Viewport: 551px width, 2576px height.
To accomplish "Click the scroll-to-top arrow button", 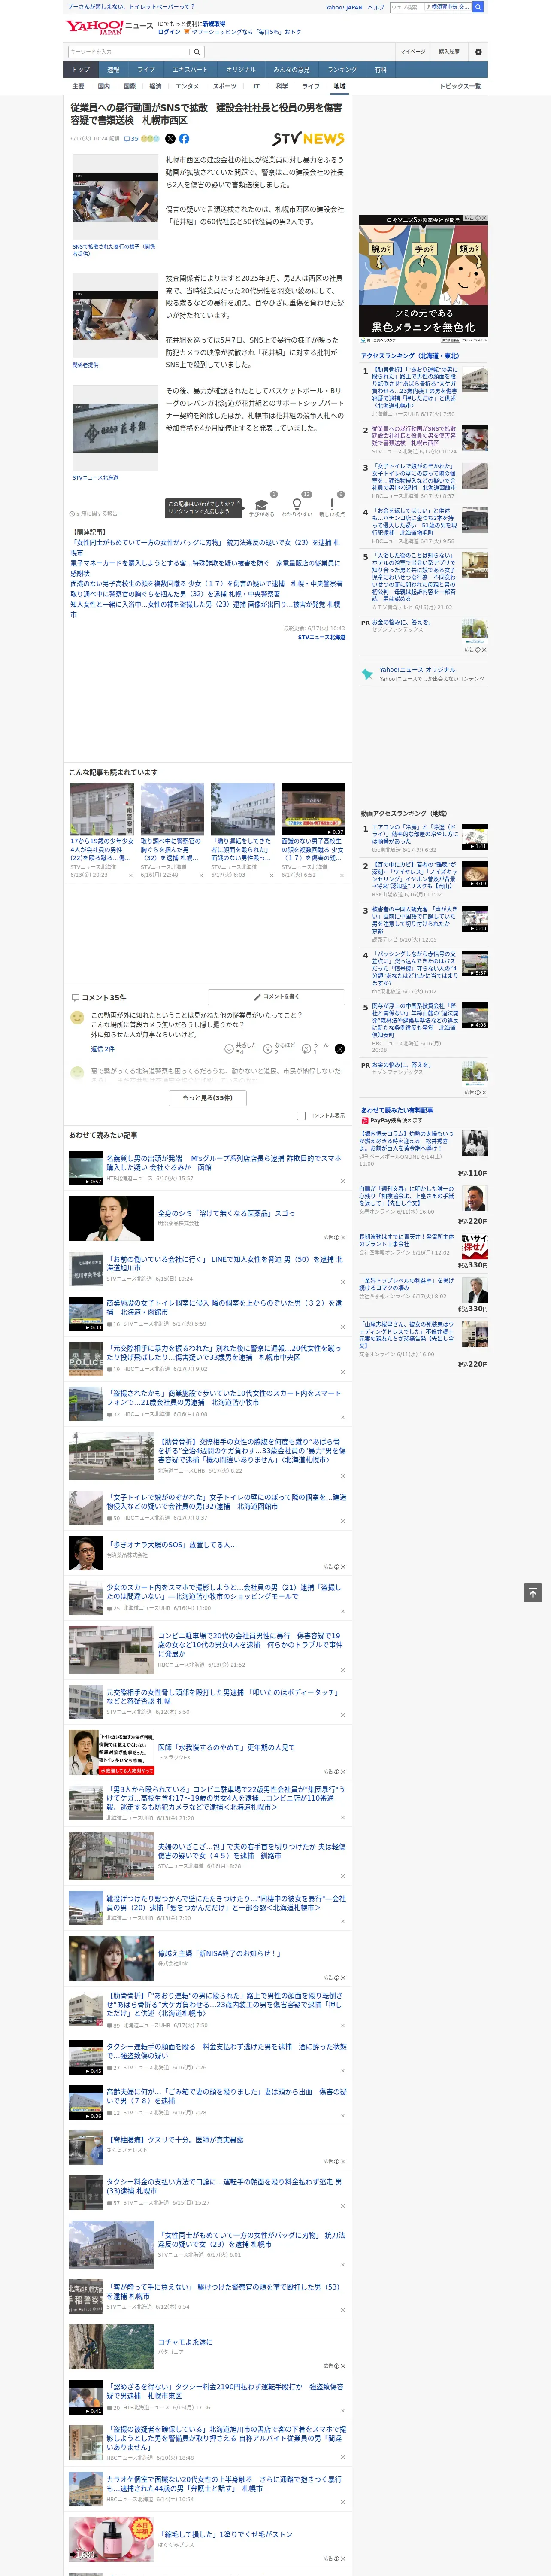I will click(x=533, y=1592).
